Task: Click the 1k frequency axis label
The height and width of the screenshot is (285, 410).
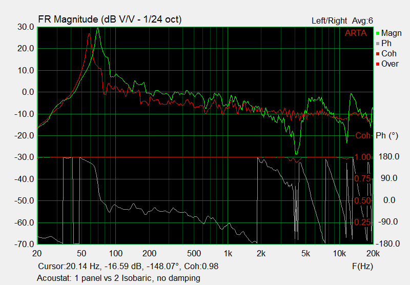Action: click(228, 253)
